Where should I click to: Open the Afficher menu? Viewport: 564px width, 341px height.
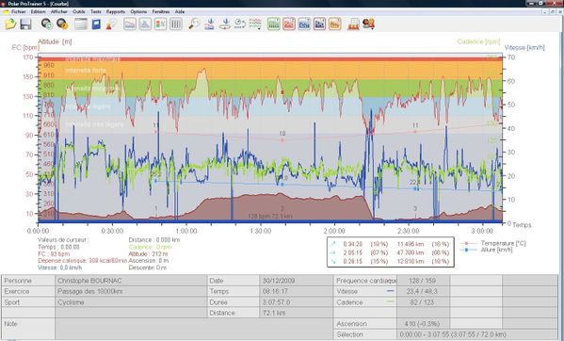(59, 11)
